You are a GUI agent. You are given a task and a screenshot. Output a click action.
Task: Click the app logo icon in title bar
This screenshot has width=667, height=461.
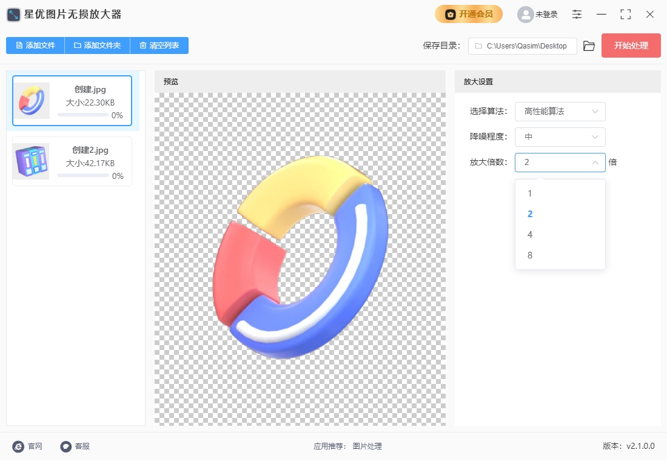tap(14, 15)
